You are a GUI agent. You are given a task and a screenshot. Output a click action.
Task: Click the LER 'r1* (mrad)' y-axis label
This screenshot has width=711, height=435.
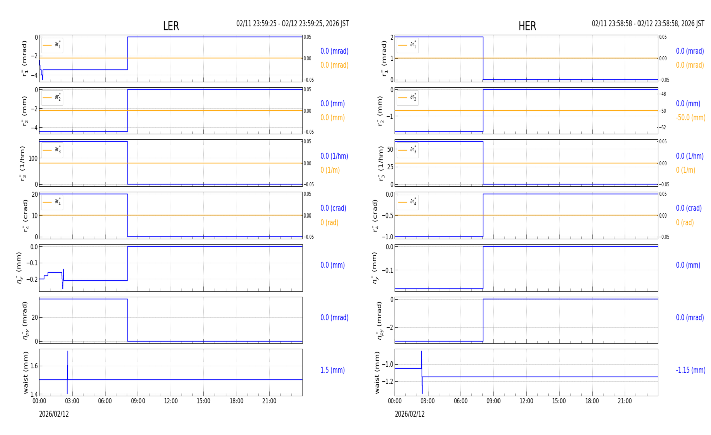(24, 58)
